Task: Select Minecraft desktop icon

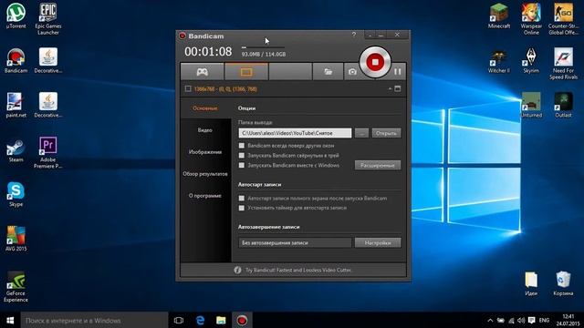Action: tap(499, 15)
